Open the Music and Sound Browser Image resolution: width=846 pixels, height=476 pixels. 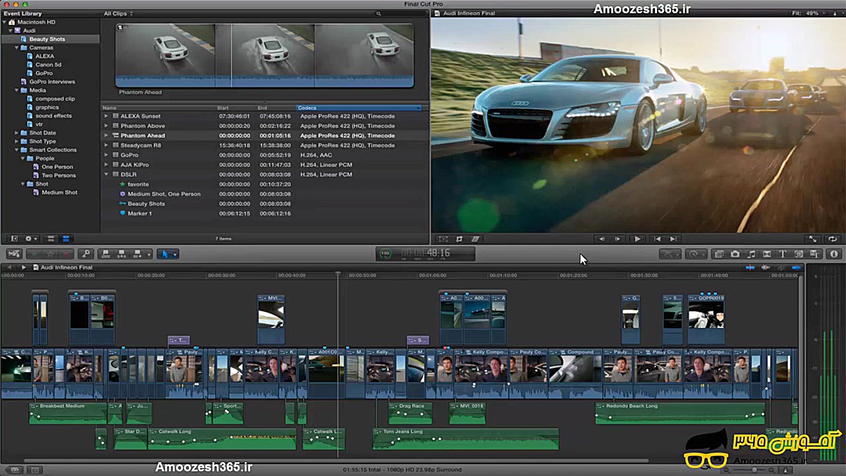click(x=751, y=254)
